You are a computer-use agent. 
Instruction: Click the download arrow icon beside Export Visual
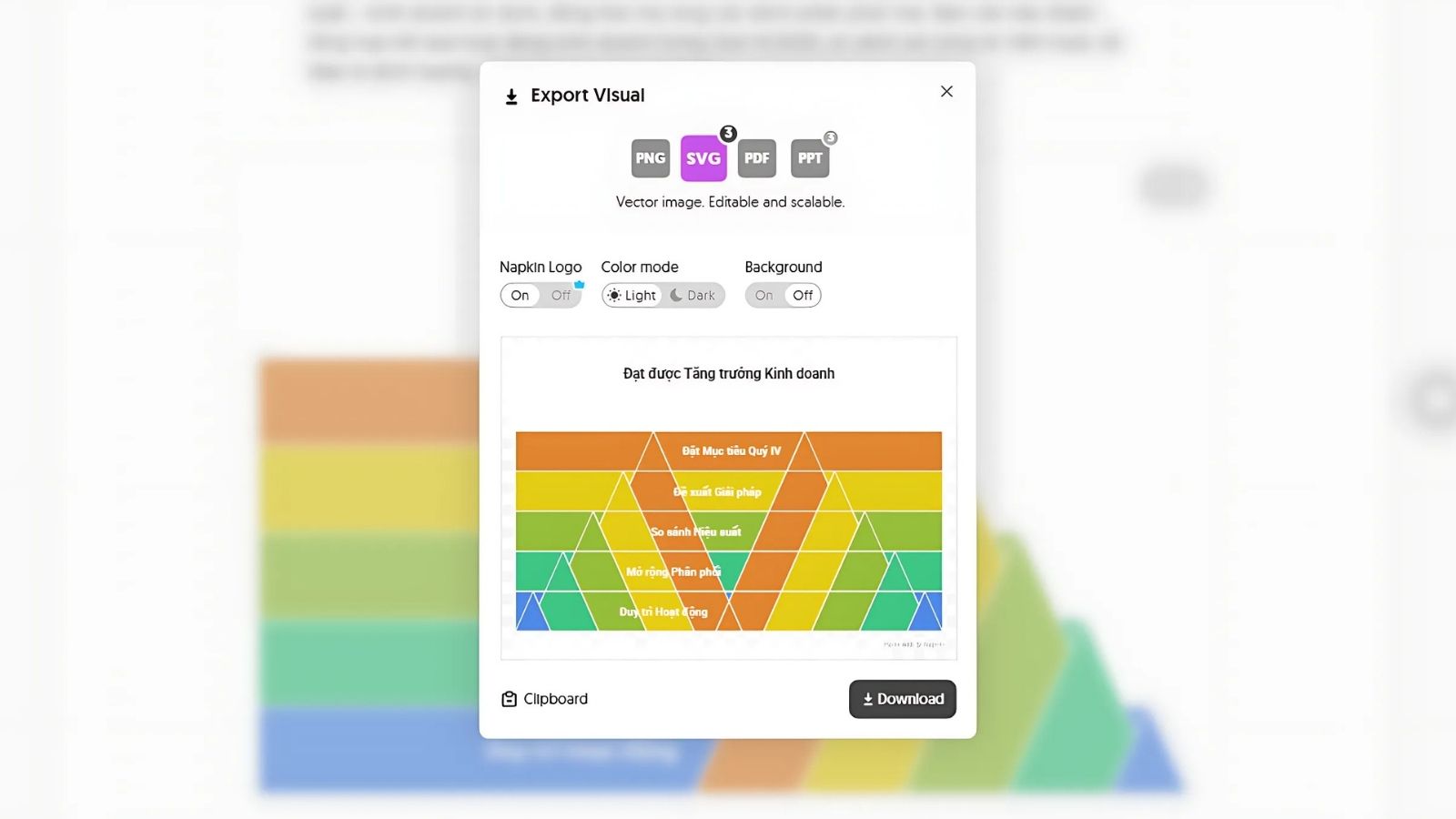pos(511,96)
